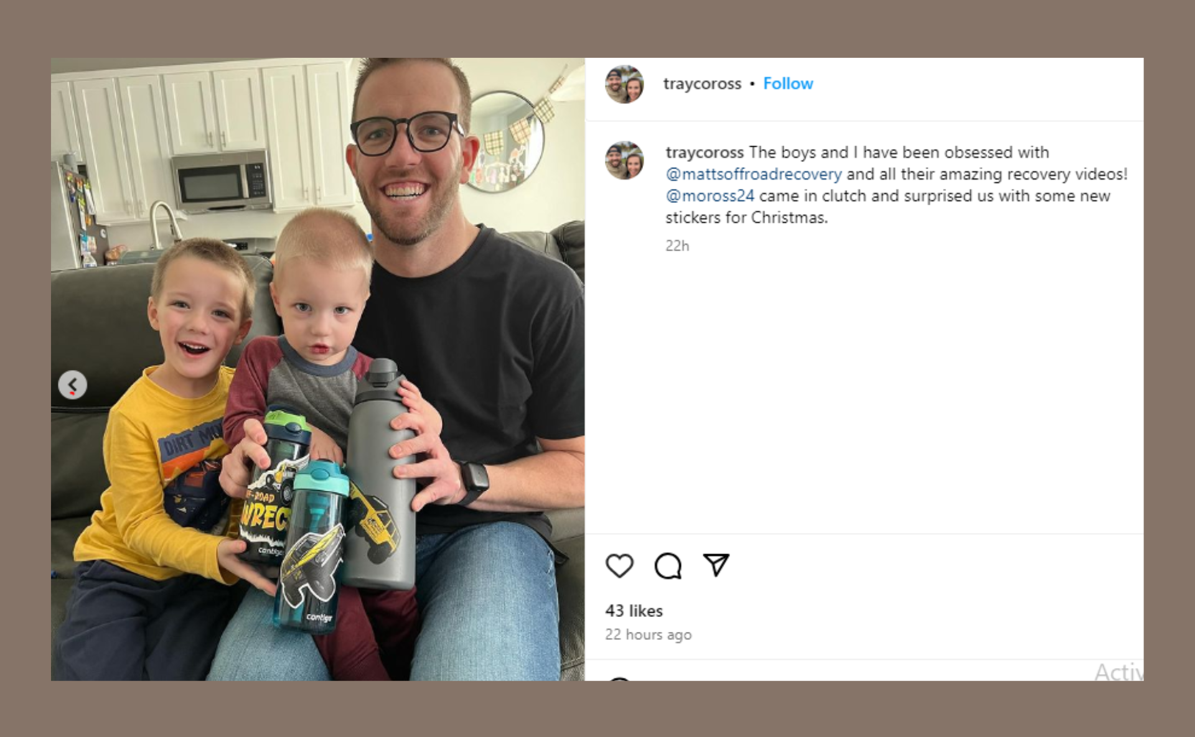This screenshot has height=737, width=1195.
Task: Share the post via paper plane icon
Action: [716, 565]
